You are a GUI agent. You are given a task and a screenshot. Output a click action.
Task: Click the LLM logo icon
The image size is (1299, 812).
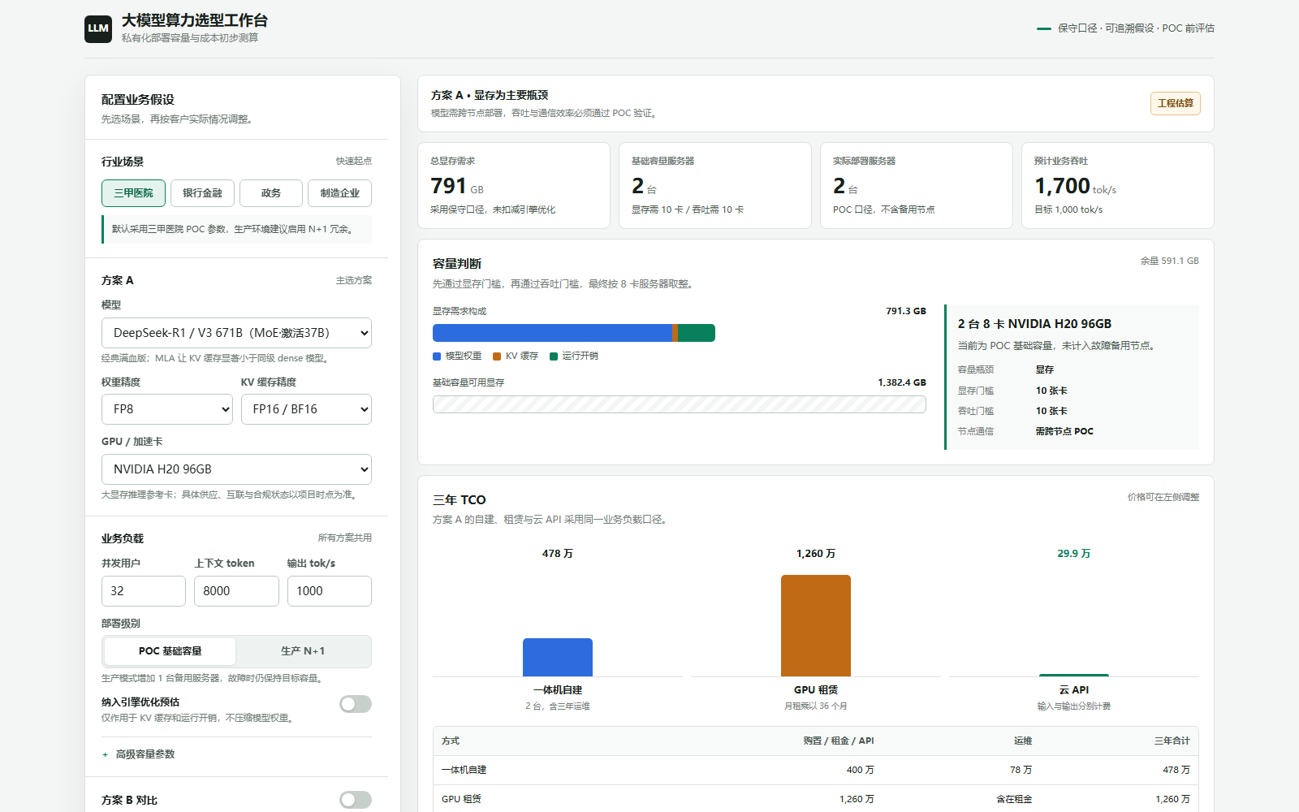tap(98, 28)
